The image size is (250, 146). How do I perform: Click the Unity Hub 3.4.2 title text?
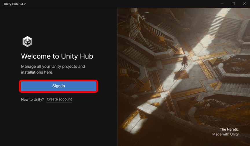point(15,4)
